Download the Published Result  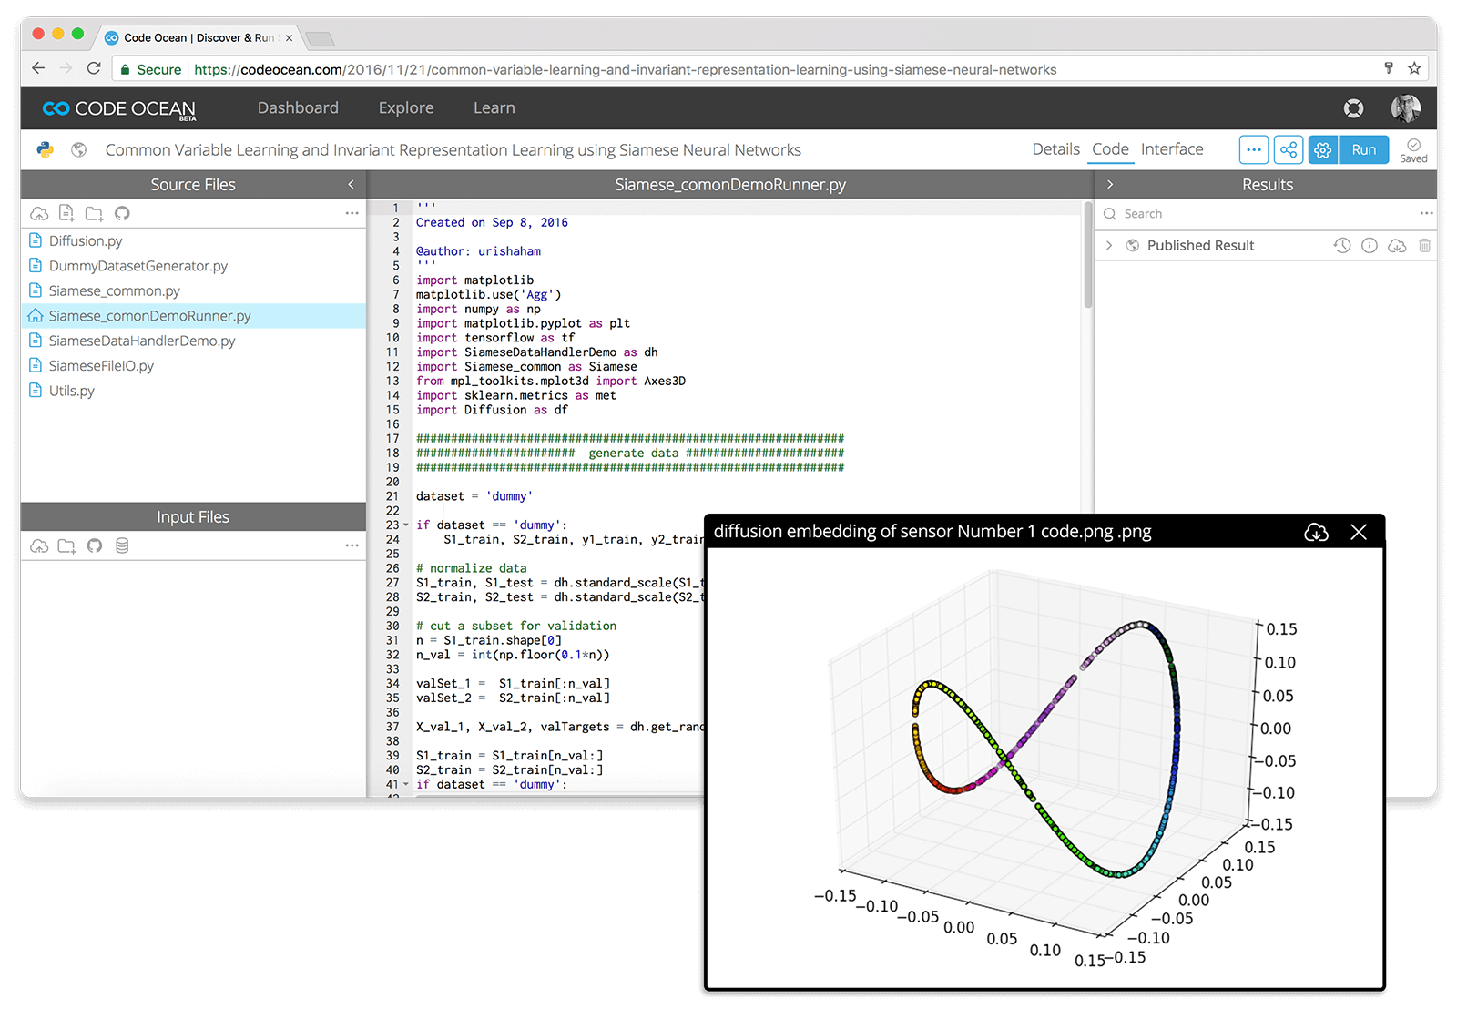1397,245
